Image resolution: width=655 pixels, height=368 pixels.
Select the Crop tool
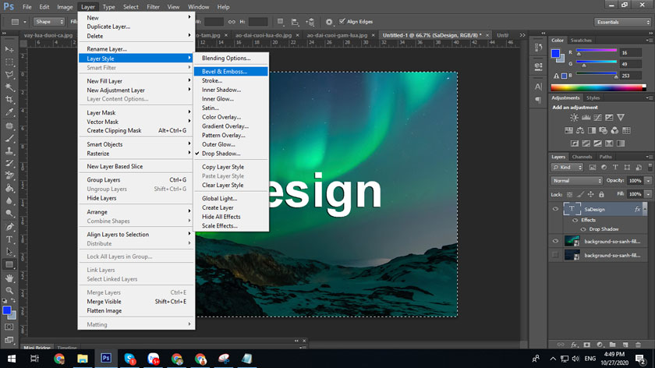9,100
